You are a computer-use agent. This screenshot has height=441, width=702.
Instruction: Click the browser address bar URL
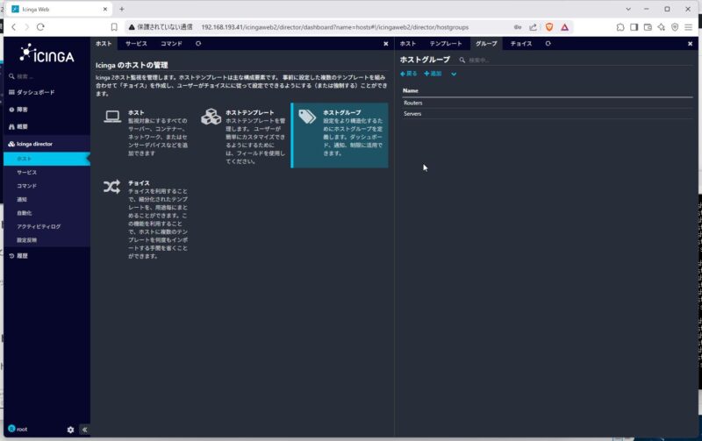click(x=335, y=27)
